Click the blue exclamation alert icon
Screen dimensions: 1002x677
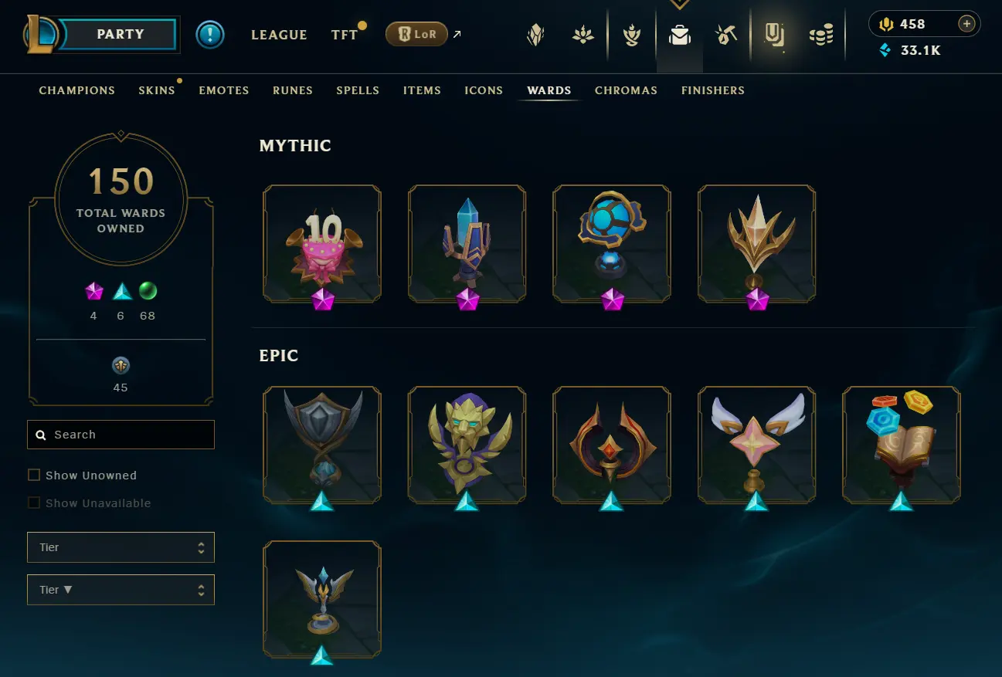tap(210, 35)
